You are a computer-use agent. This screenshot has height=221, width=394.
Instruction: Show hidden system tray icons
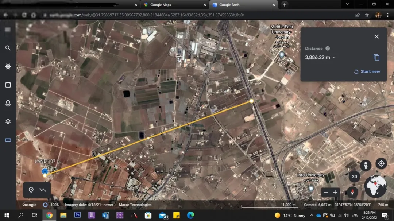(x=312, y=215)
